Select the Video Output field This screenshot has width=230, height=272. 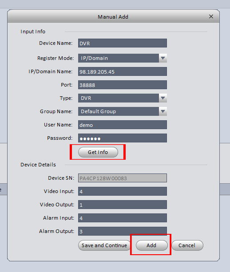coord(123,205)
